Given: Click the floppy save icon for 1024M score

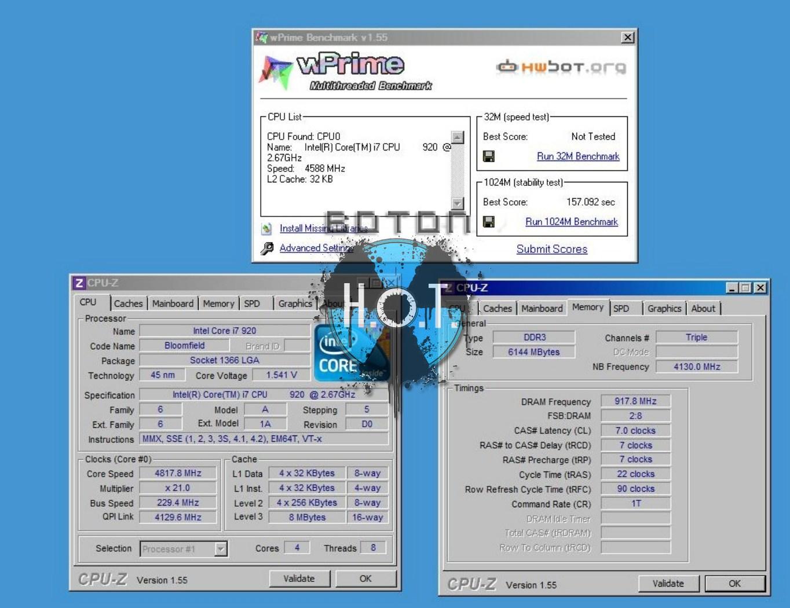Looking at the screenshot, I should tap(489, 222).
